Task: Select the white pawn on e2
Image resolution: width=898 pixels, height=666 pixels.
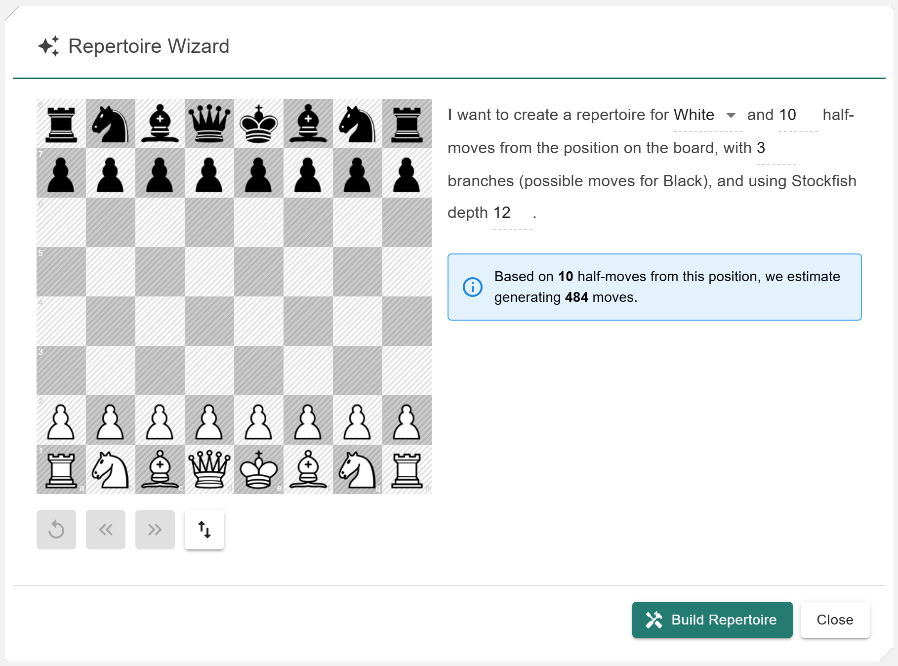Action: [x=259, y=420]
